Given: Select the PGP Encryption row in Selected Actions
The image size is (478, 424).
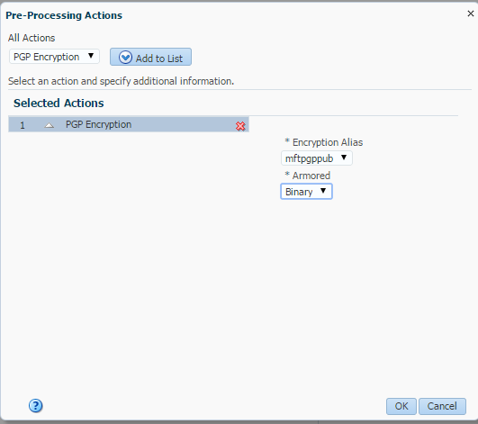Looking at the screenshot, I should coord(129,124).
